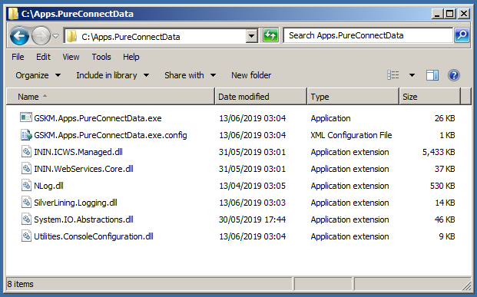
Task: Click the Change your view icon
Action: point(393,74)
